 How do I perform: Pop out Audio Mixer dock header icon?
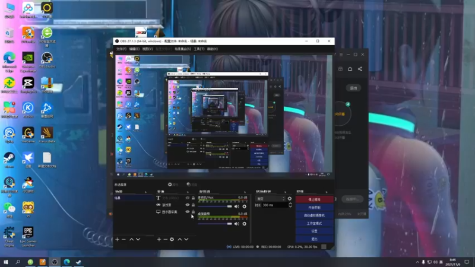[245, 192]
